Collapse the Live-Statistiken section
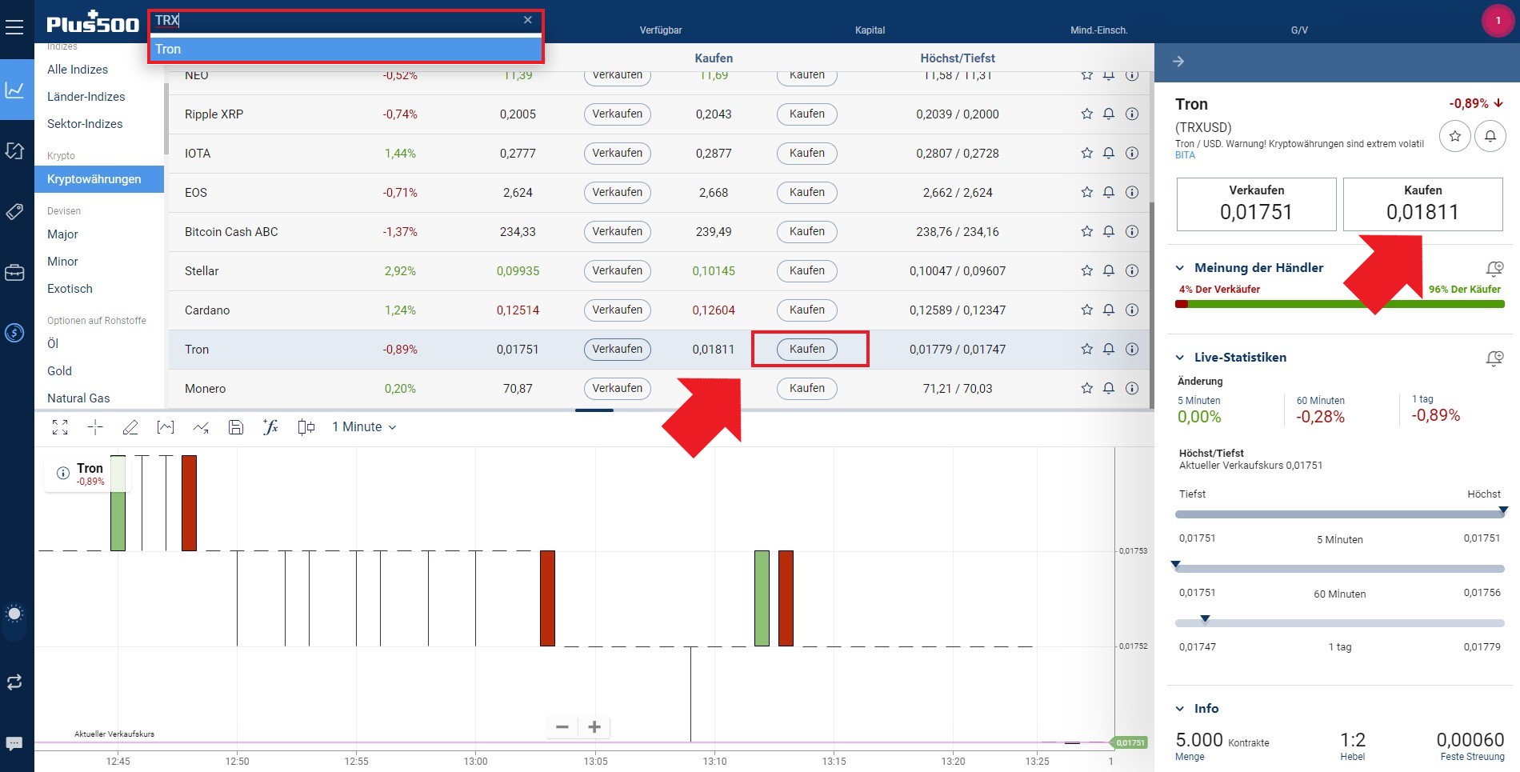 point(1180,358)
